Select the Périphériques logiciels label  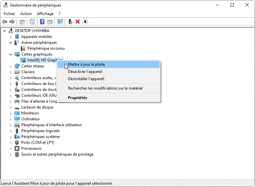(40, 131)
